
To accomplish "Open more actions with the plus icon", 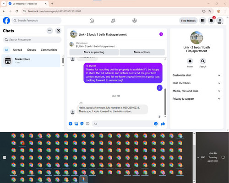I will coord(71,124).
